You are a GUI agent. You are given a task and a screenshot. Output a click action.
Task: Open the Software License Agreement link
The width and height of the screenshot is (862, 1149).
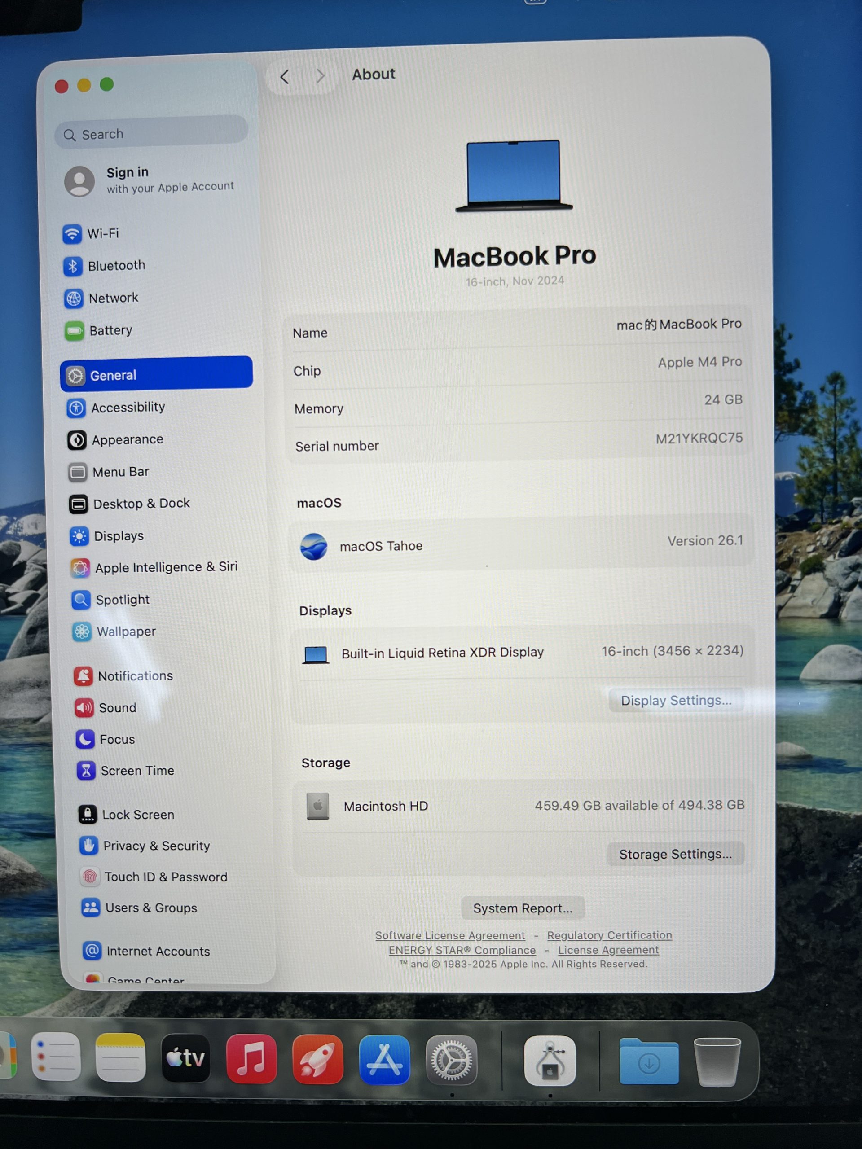click(x=450, y=935)
